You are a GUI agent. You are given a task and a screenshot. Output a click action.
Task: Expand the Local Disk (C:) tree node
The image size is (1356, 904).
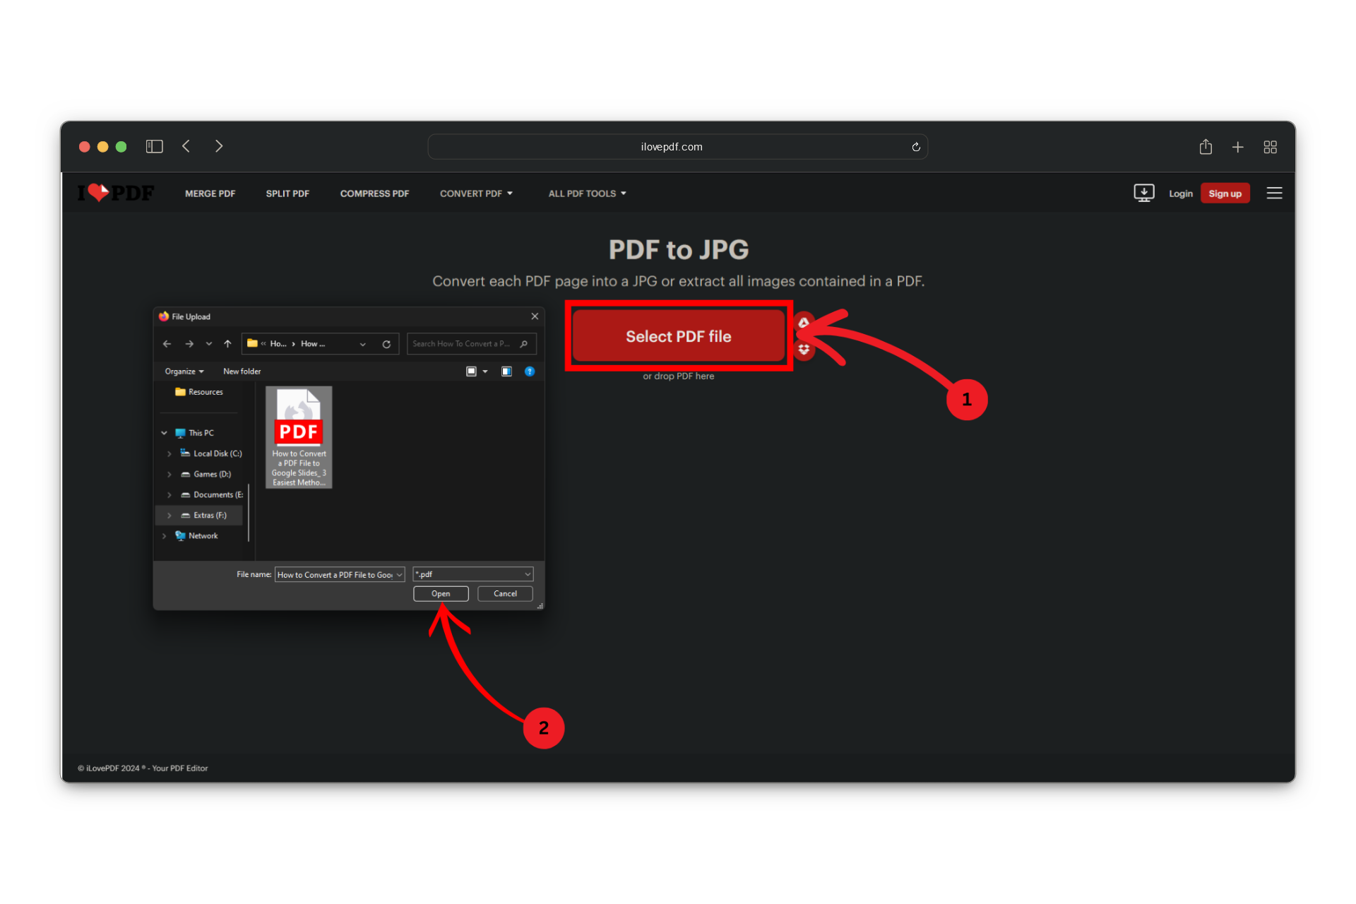coord(169,453)
